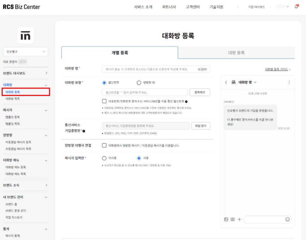Click the brand icon in preview header
This screenshot has width=306, height=240.
tap(233, 82)
